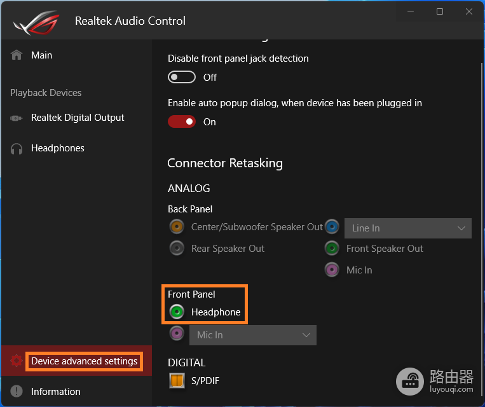Click the vertical scrollbar on the right

pos(481,229)
